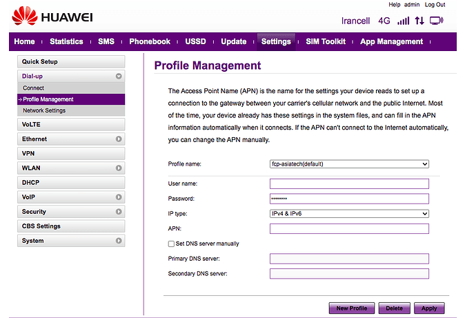Click the Irancell carrier name
Image resolution: width=476 pixels, height=318 pixels.
pos(355,21)
